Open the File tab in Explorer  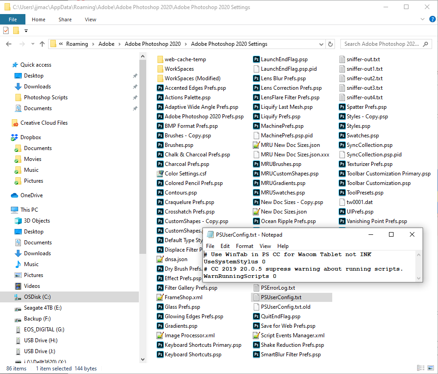point(13,19)
